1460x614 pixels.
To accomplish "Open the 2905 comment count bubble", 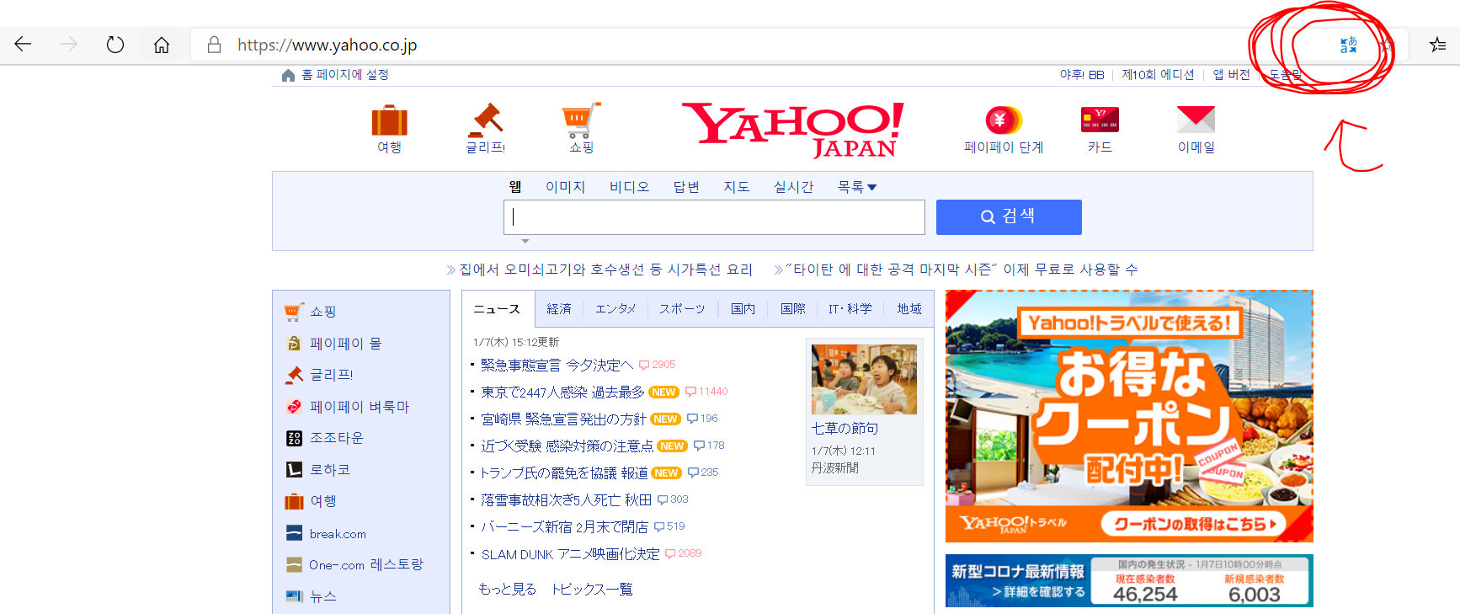I will pyautogui.click(x=658, y=365).
